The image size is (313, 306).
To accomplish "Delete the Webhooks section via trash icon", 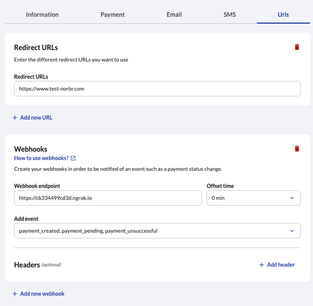I will pyautogui.click(x=297, y=149).
